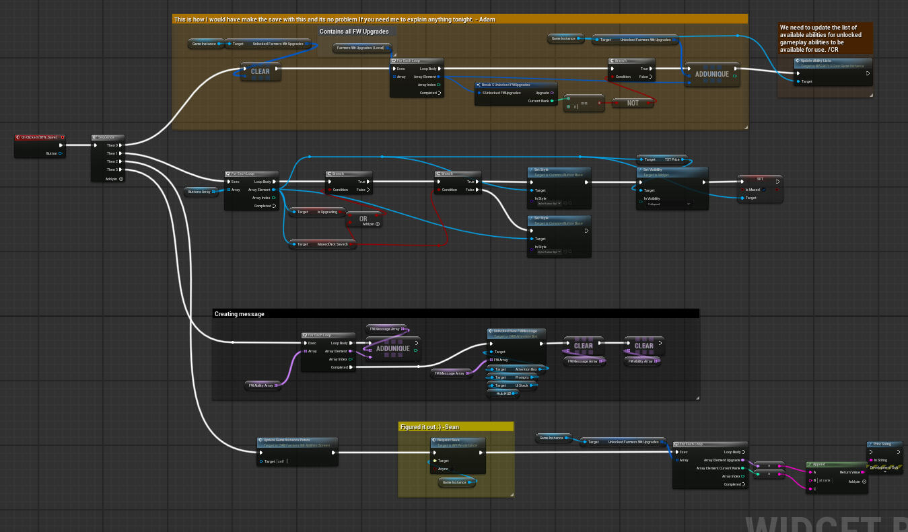The image size is (908, 532).
Task: Open In Style dropdown on upper Set Style
Action: click(549, 202)
